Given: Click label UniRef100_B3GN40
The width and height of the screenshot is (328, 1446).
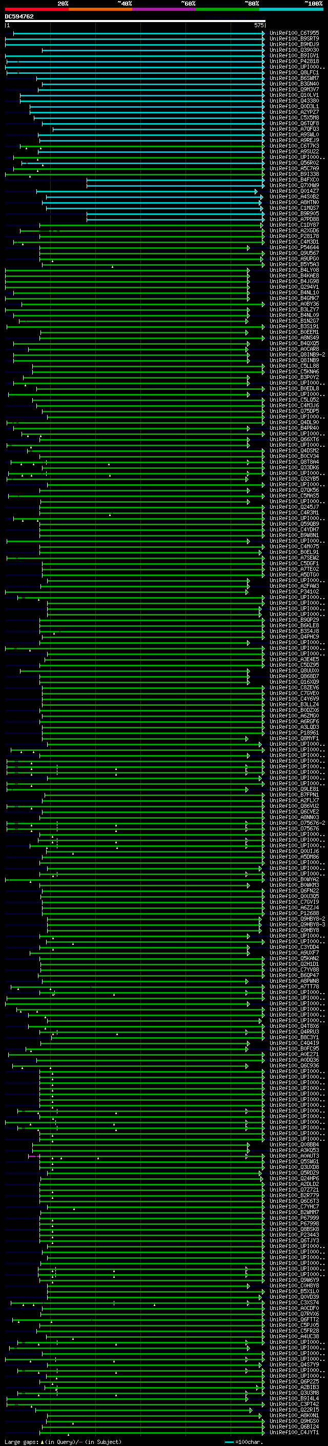Looking at the screenshot, I should [294, 84].
